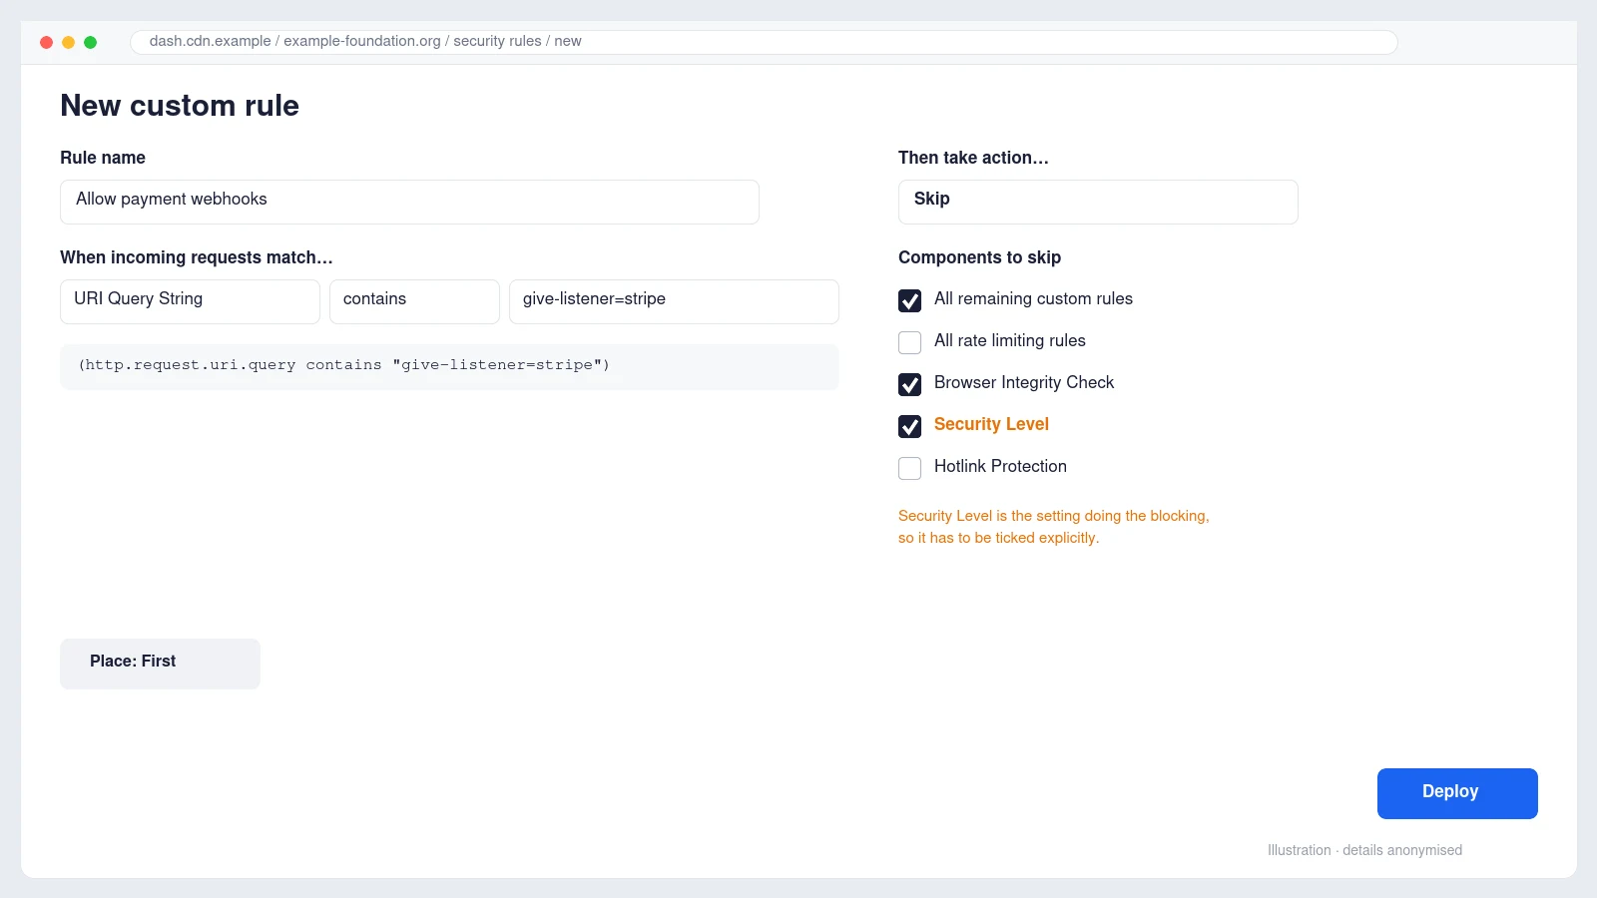
Task: Click the New custom rule heading
Action: coord(180,106)
